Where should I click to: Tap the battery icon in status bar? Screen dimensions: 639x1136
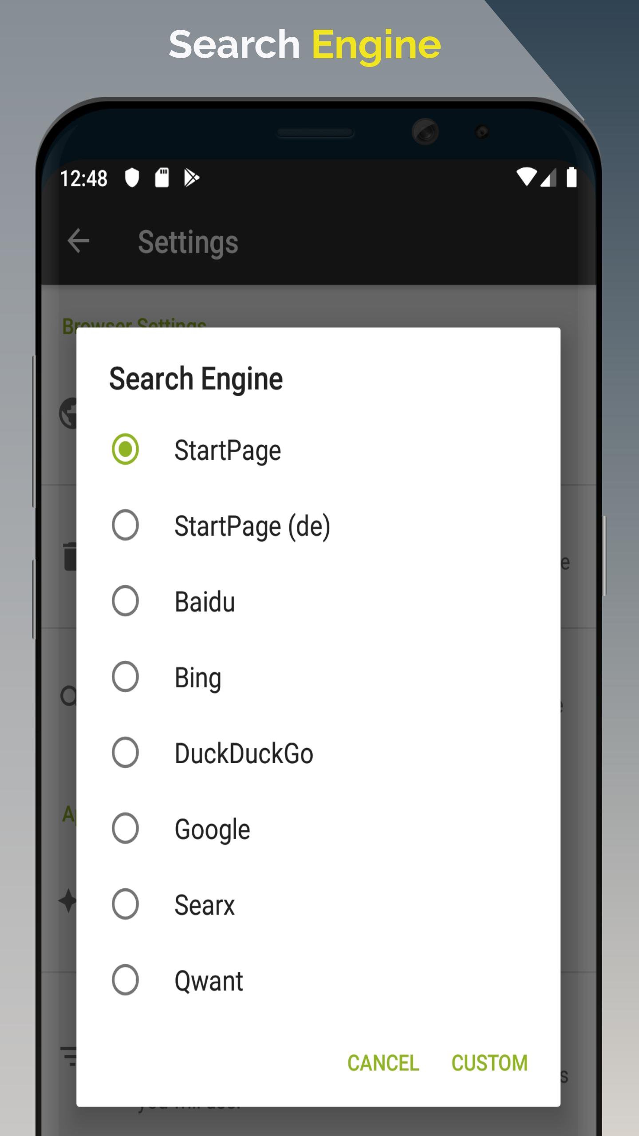coord(572,177)
